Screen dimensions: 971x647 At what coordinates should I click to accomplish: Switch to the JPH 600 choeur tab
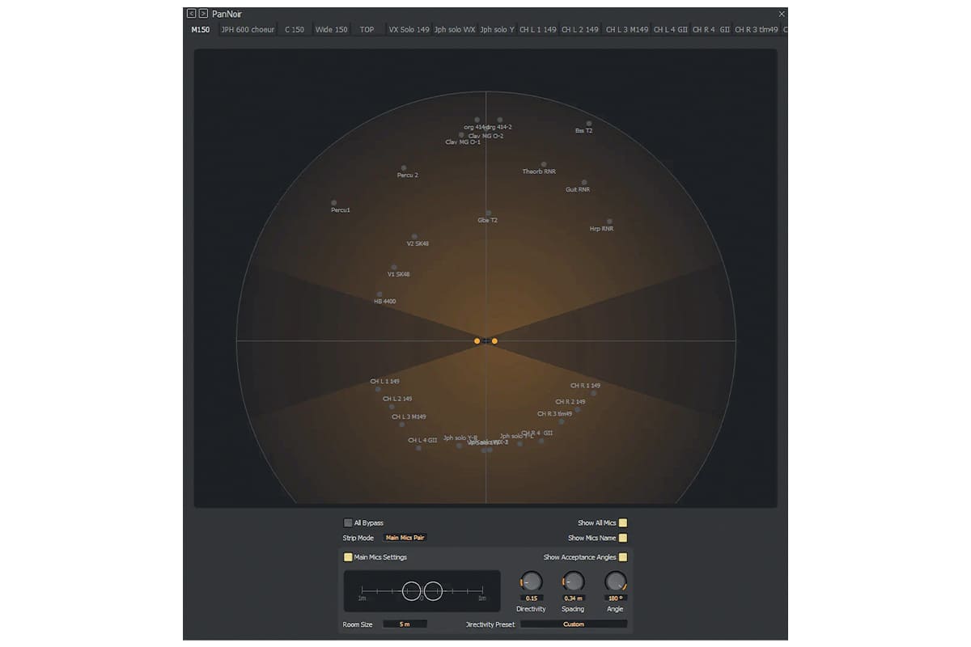point(248,30)
